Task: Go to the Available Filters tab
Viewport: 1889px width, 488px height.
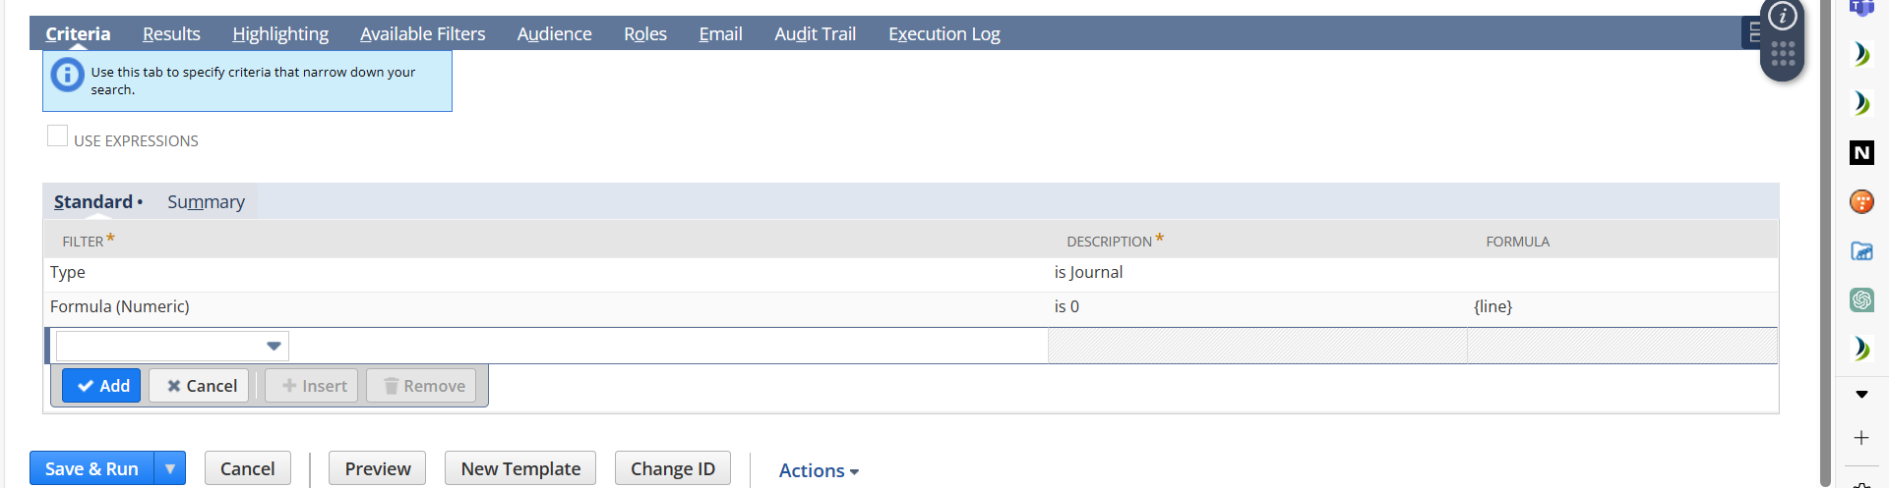Action: click(422, 34)
